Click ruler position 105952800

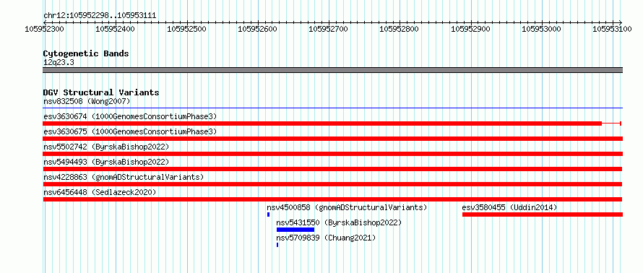(x=400, y=29)
